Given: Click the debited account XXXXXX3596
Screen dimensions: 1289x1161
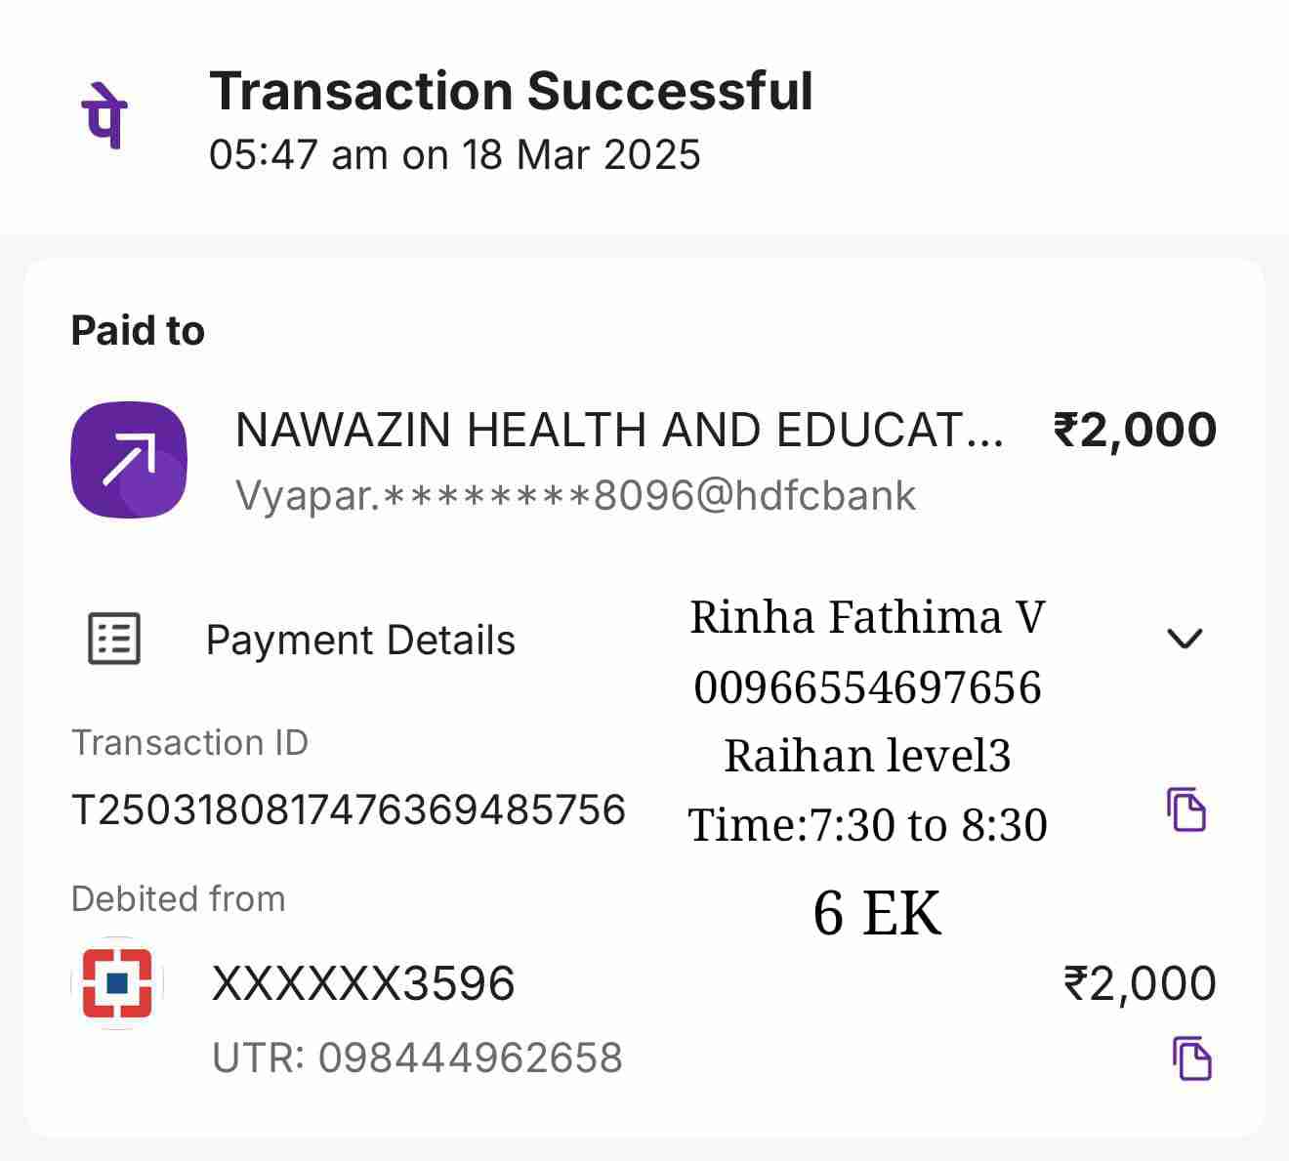Looking at the screenshot, I should (363, 983).
